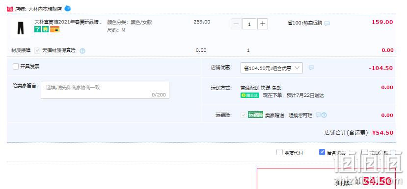
Task: Click the 尺码: M size text
Action: point(116,30)
